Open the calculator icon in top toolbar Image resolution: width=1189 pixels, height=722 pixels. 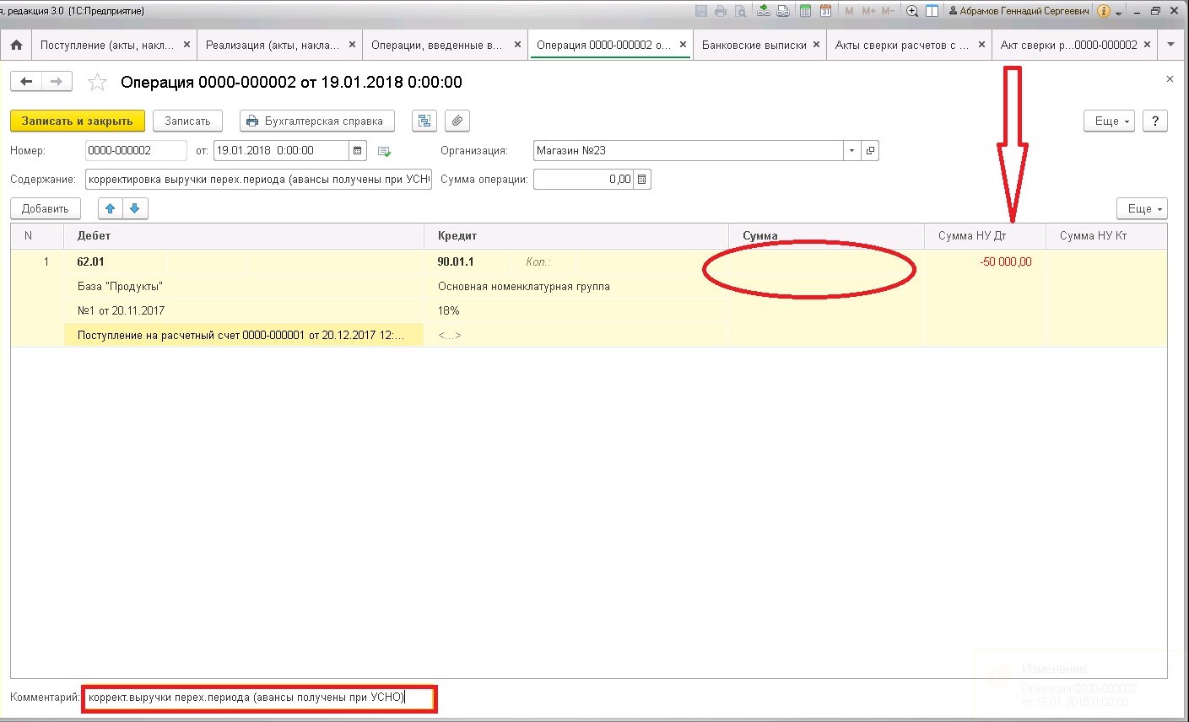(x=806, y=11)
